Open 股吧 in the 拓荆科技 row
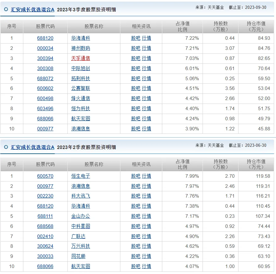276x274 pixels. (136, 79)
